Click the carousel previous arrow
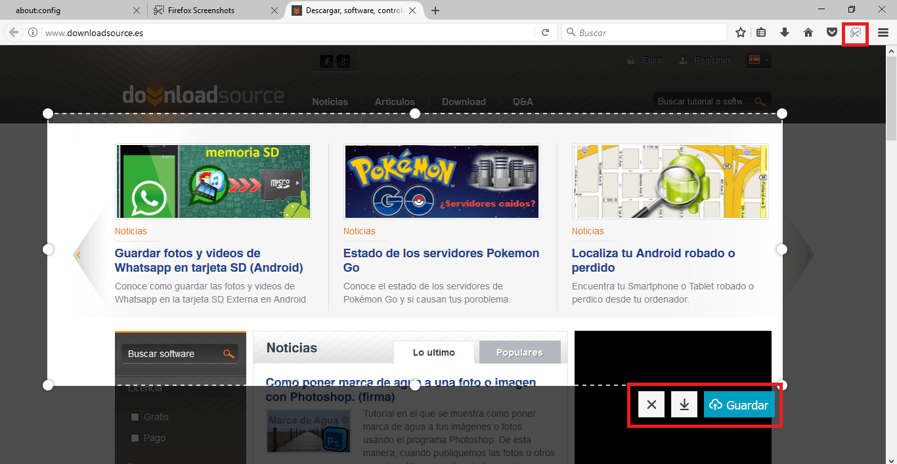Viewport: 897px width, 464px height. click(78, 255)
